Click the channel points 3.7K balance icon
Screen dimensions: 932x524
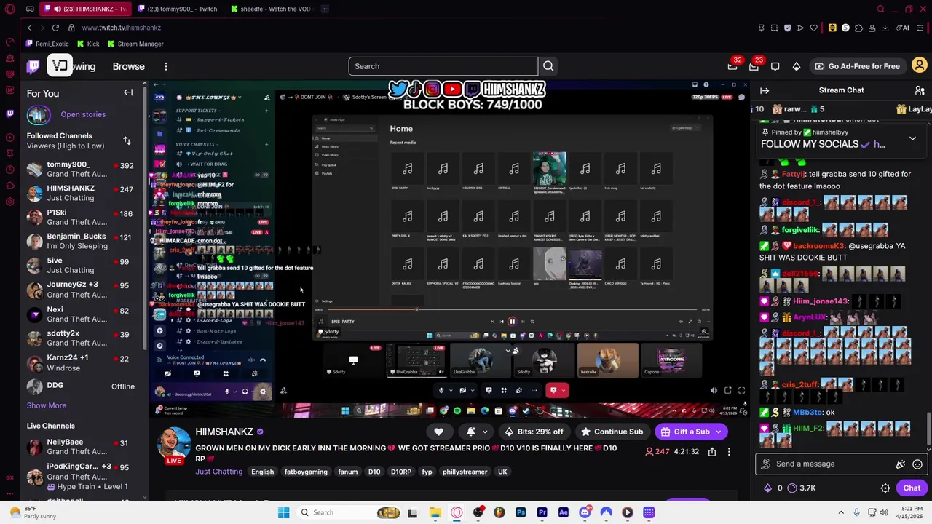pyautogui.click(x=794, y=488)
